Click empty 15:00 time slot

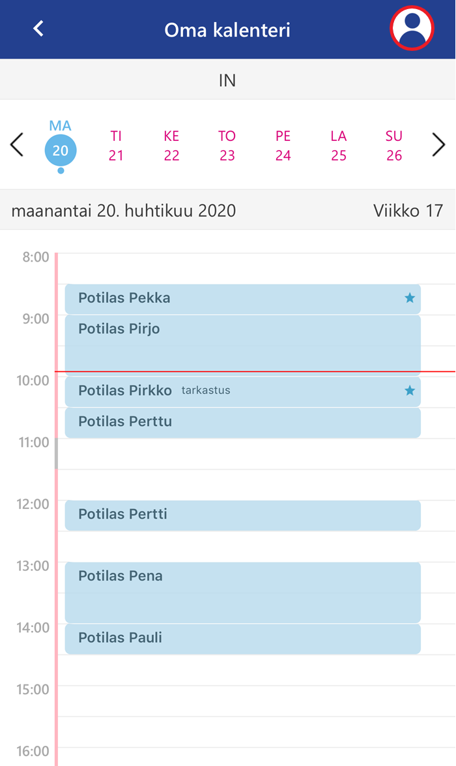(256, 701)
